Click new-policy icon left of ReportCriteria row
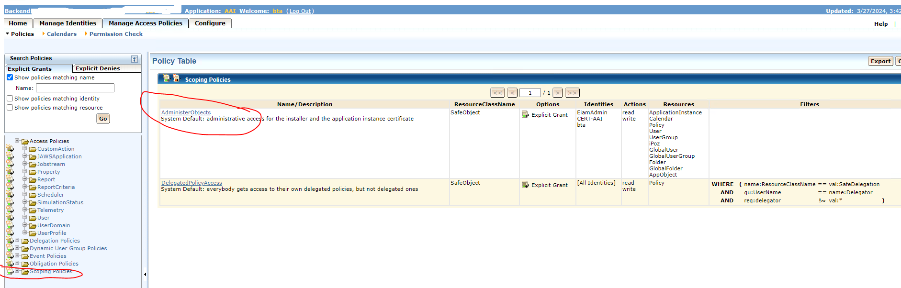Screen dimensions: 901x288 click(x=10, y=187)
